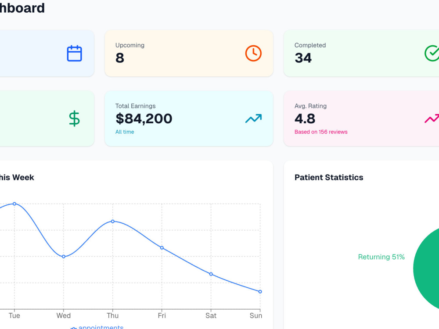Click the $84,200 earnings amount
The image size is (439, 329).
pyautogui.click(x=144, y=118)
